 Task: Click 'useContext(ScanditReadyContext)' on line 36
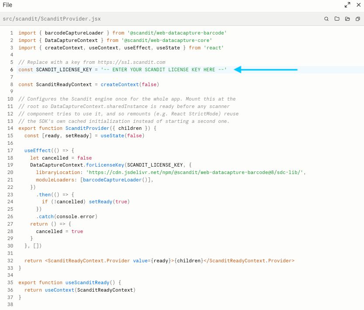click(90, 290)
